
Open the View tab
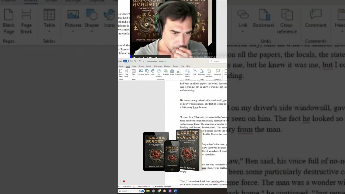(x=182, y=66)
